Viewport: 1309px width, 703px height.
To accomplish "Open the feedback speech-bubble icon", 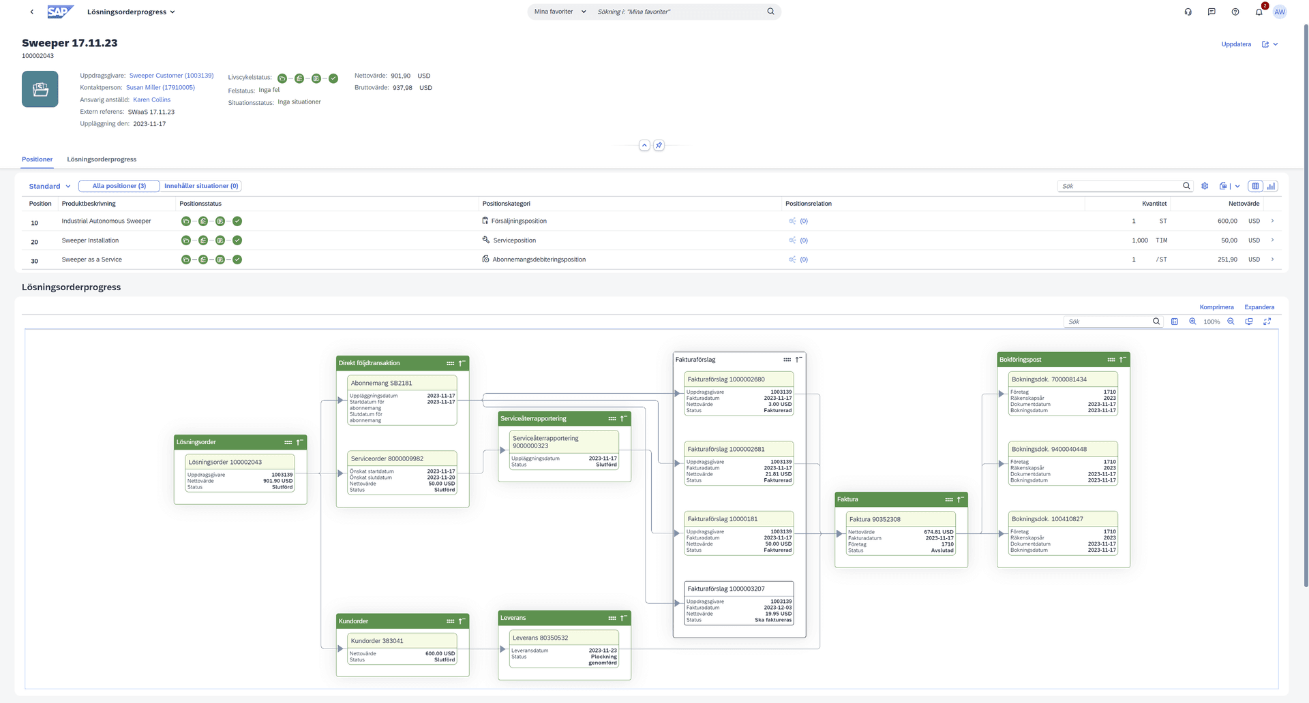I will click(1212, 12).
